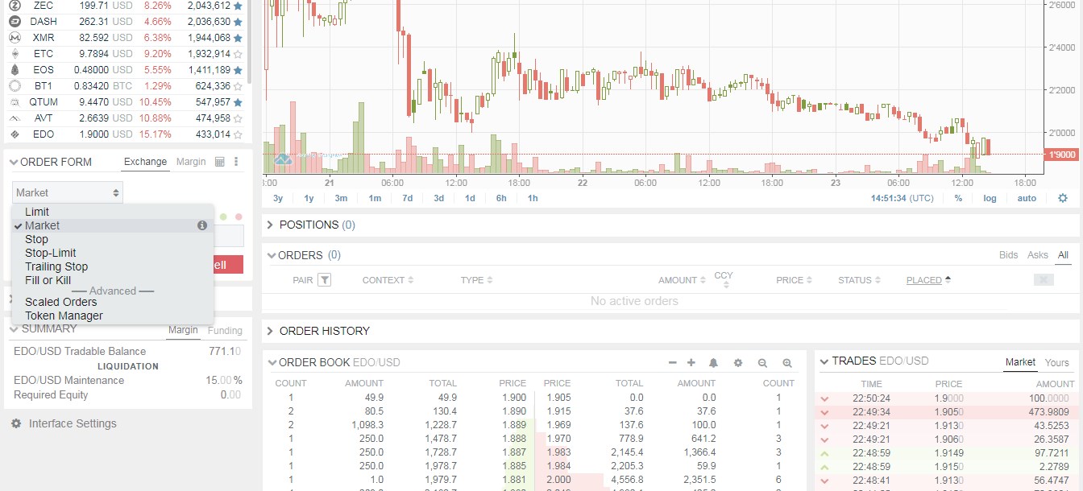Switch order form to Margin tab
Viewport: 1083px width, 491px height.
(191, 161)
